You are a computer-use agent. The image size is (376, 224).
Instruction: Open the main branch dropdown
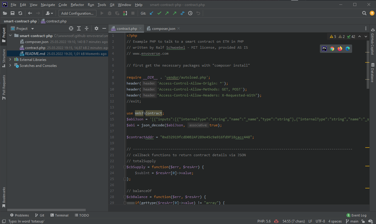coord(355,221)
